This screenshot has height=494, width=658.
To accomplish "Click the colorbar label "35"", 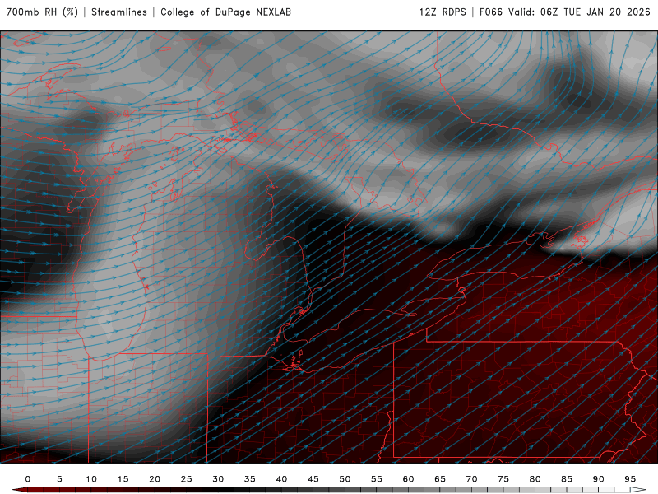I will point(250,479).
